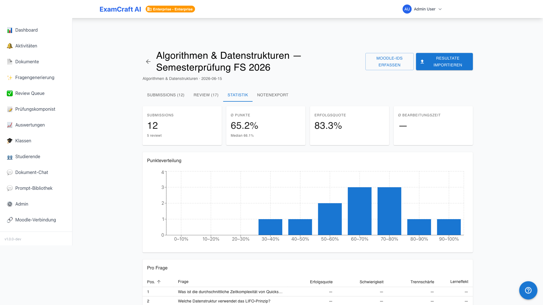
Task: Sort table by Schwierigkeit column header
Action: tap(371, 282)
